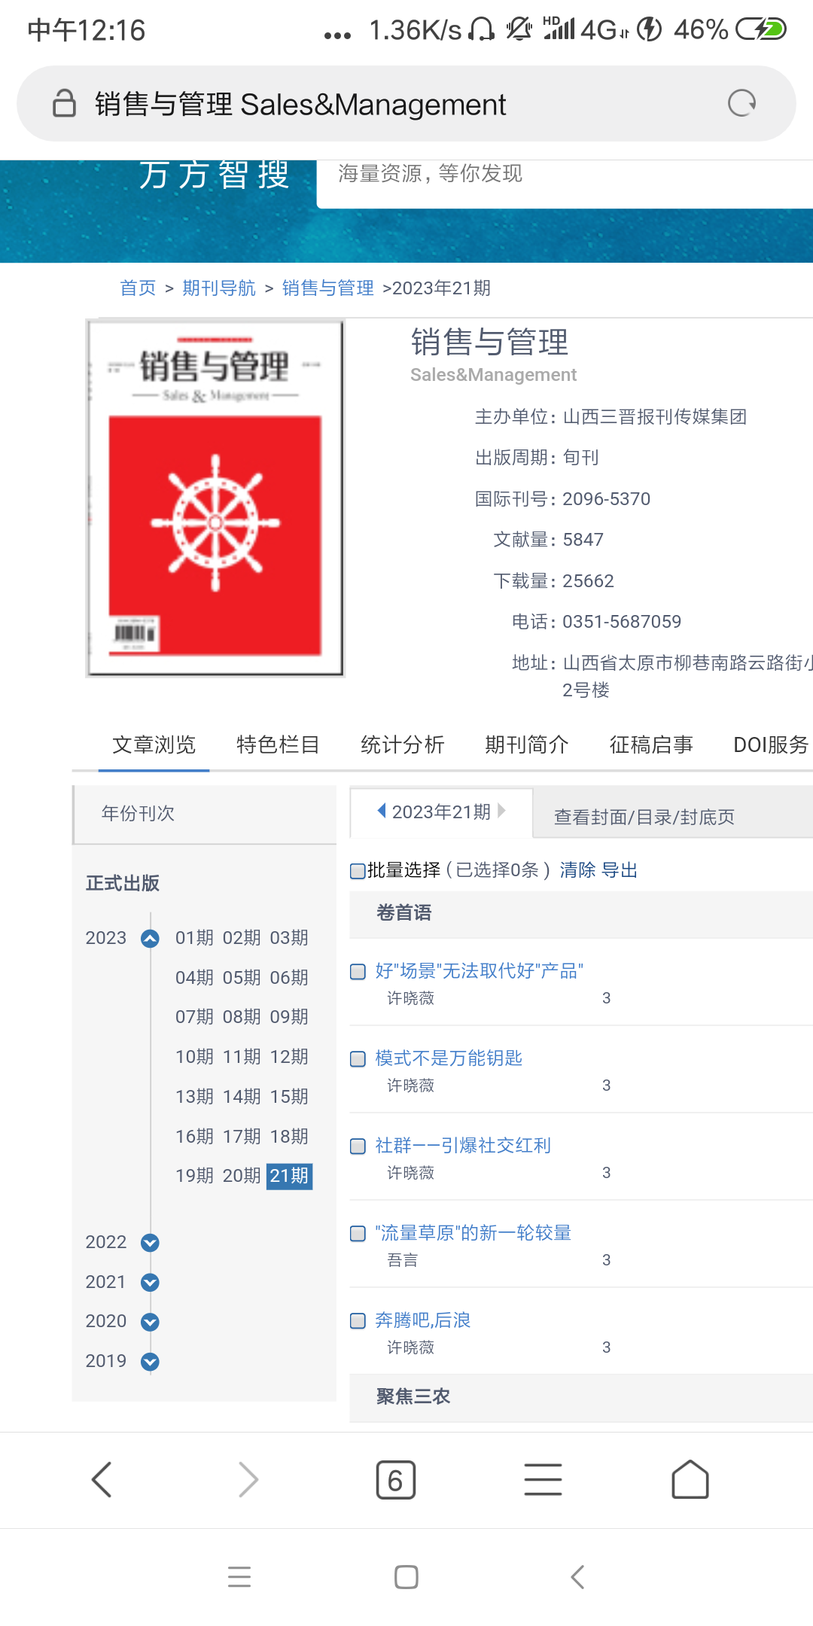This screenshot has height=1626, width=813.
Task: Check the box for 好"场景"无法取代好"产品"
Action: coord(358,972)
